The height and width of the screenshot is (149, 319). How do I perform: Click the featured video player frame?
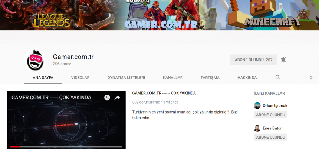66,120
